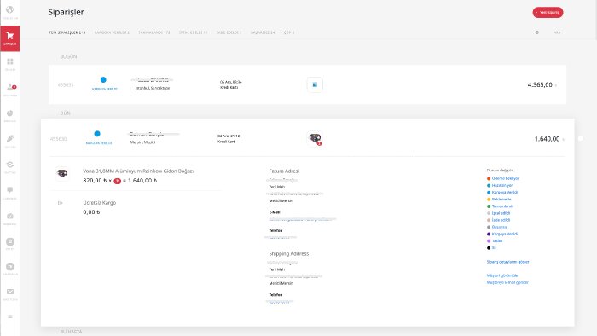Collapse the 1.640,00 order row chevron

pyautogui.click(x=563, y=139)
